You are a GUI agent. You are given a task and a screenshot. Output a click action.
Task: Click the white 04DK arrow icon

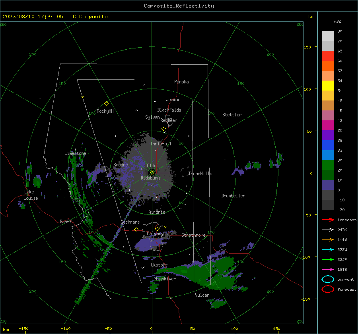pyautogui.click(x=328, y=230)
